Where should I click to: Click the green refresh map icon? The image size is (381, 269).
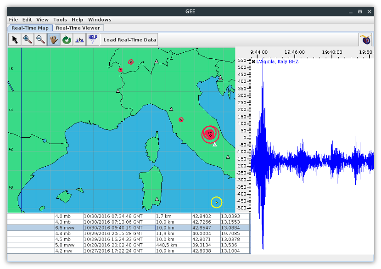[x=67, y=39]
